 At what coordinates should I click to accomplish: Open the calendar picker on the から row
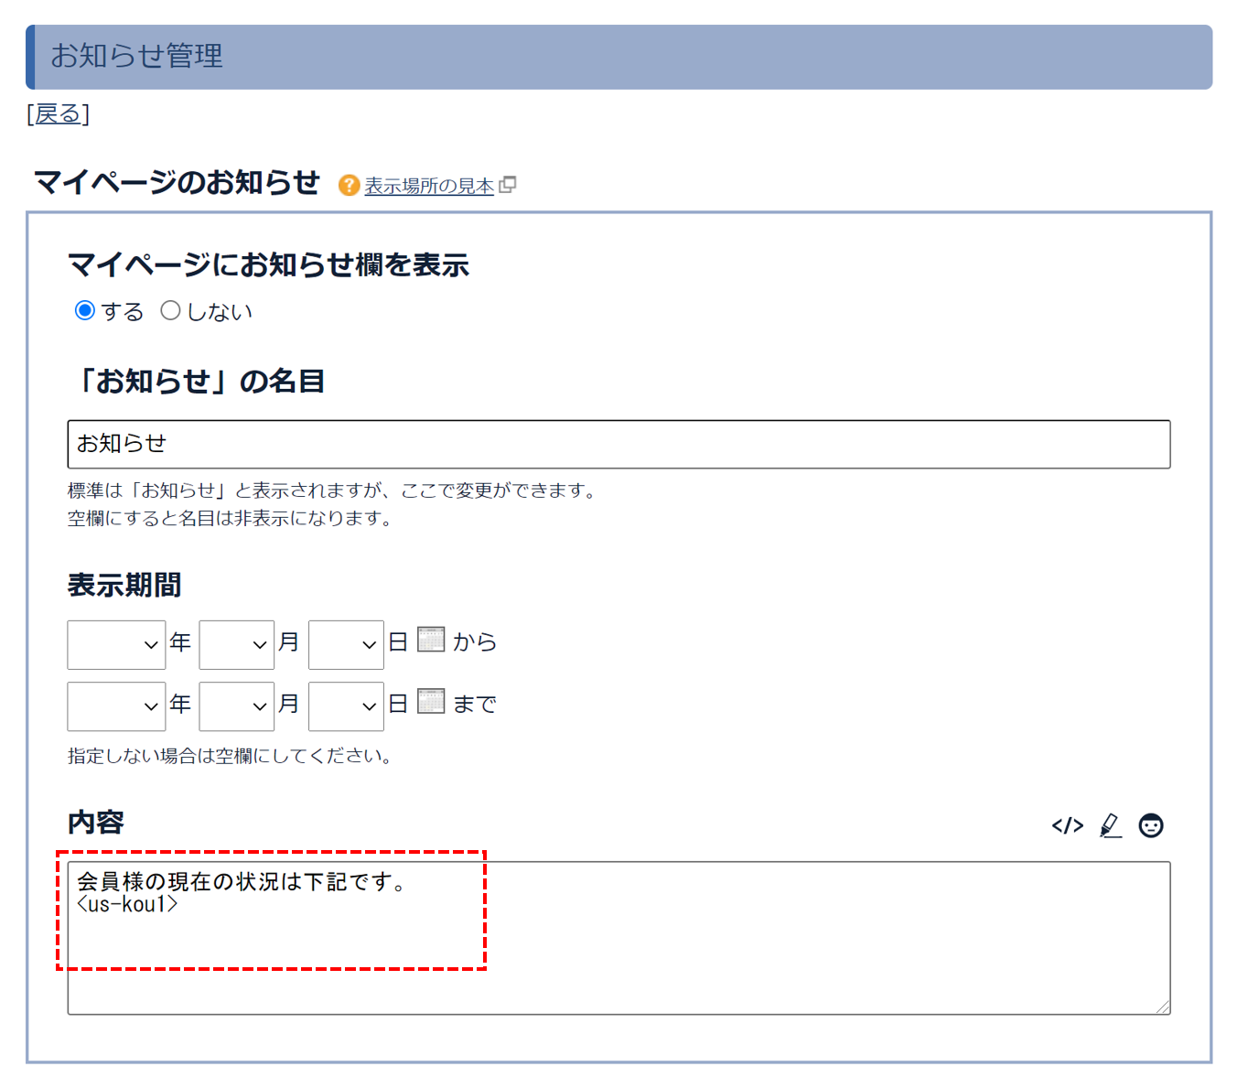click(430, 639)
